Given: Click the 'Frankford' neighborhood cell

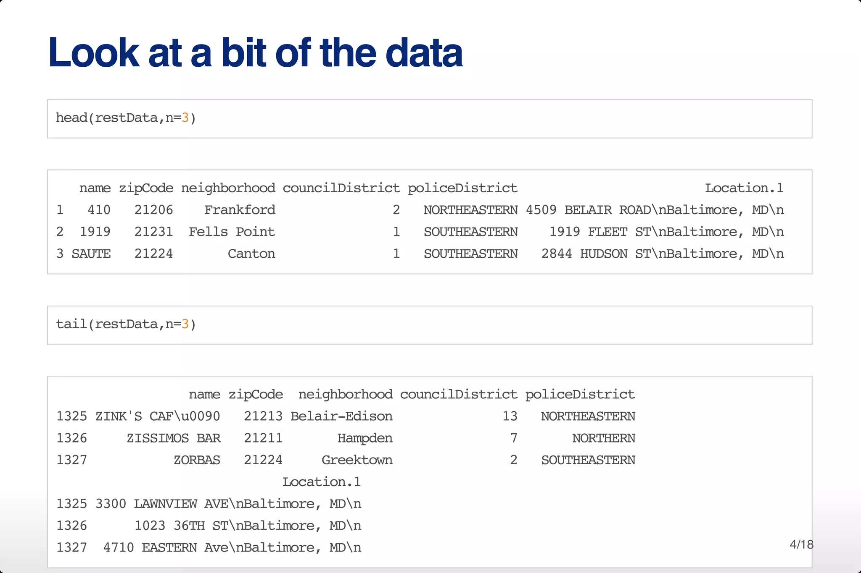Looking at the screenshot, I should (x=240, y=210).
